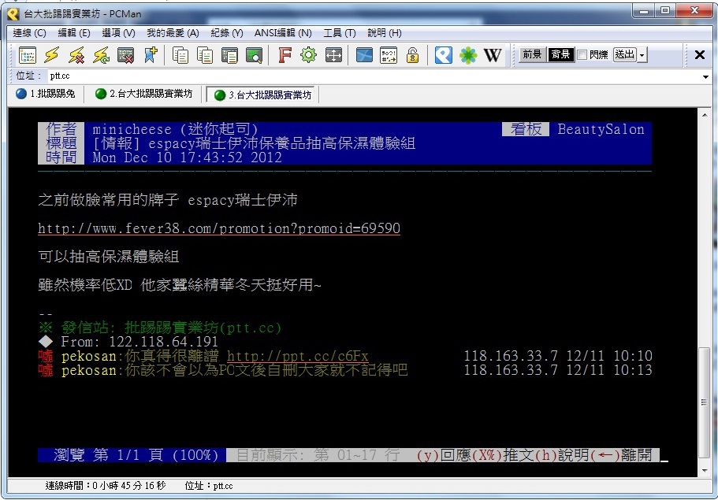Switch to tab 2.台大批踢踢實業坊
718x500 pixels.
(144, 94)
